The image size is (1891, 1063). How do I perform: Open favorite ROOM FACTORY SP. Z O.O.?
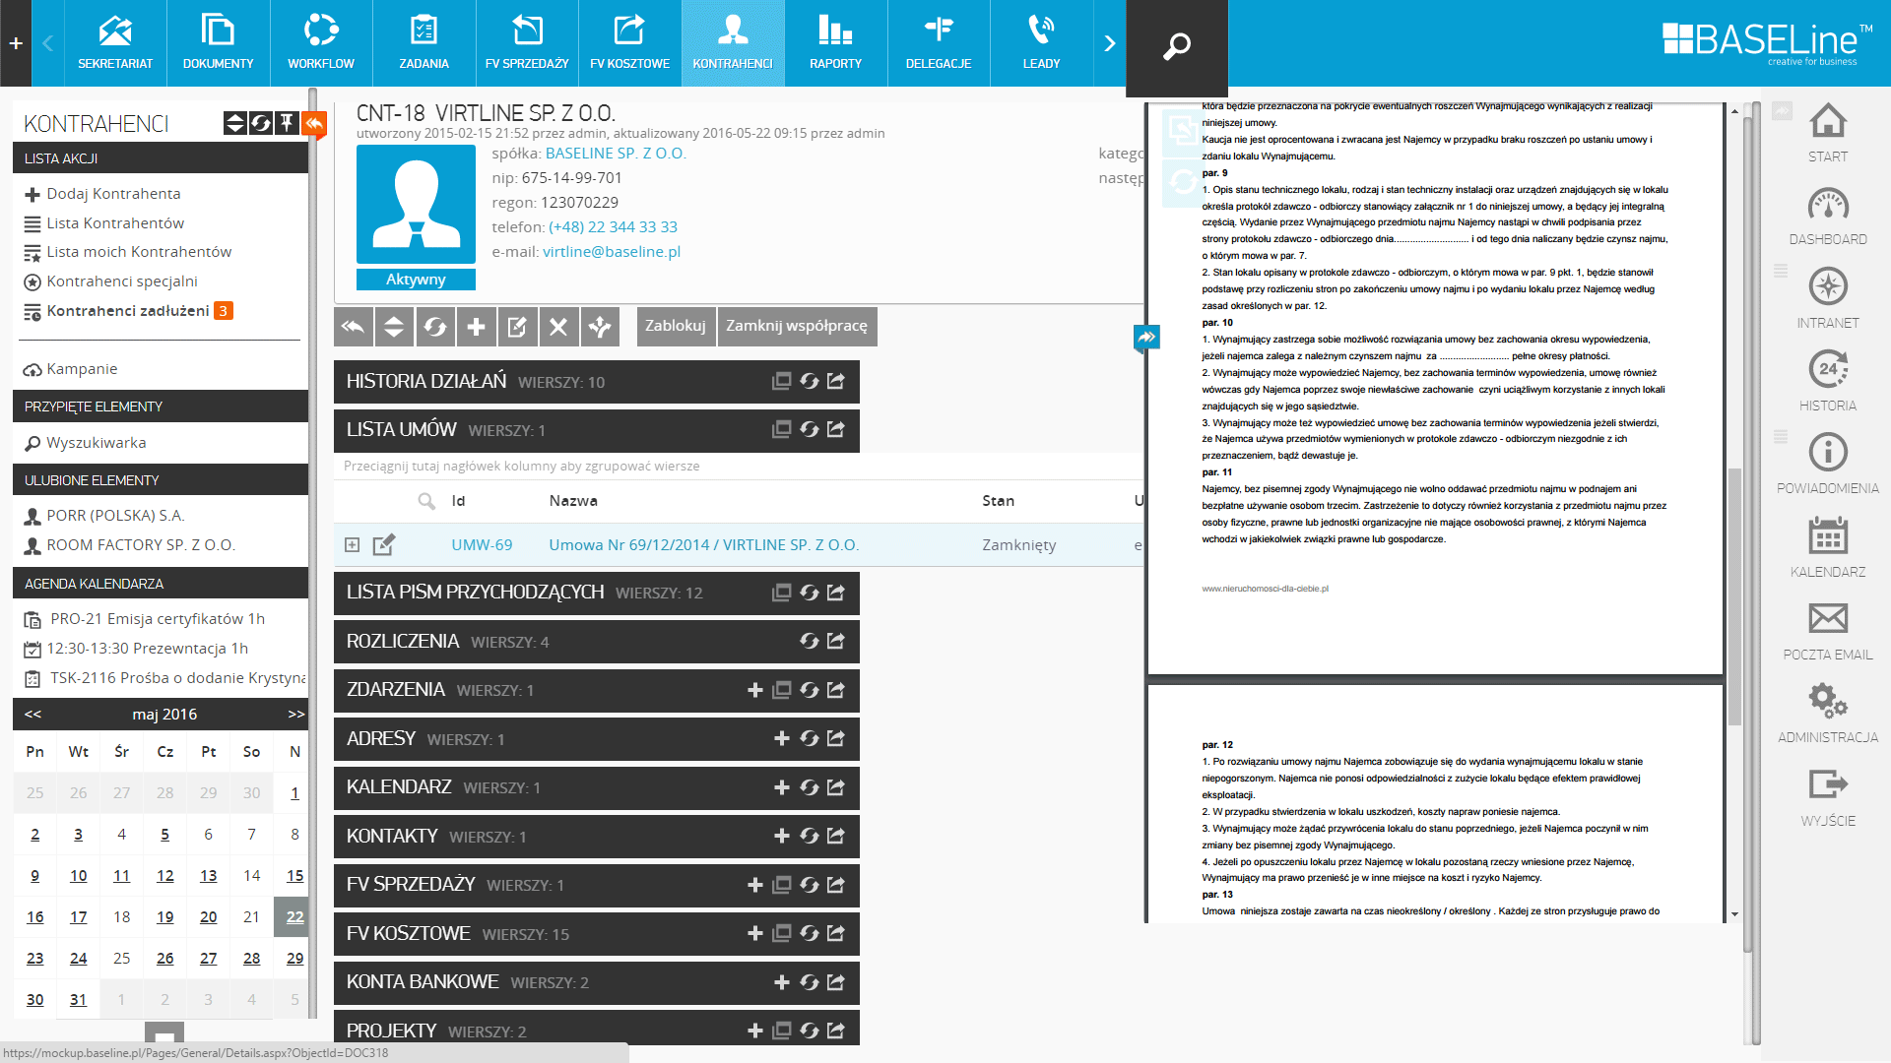pyautogui.click(x=141, y=545)
